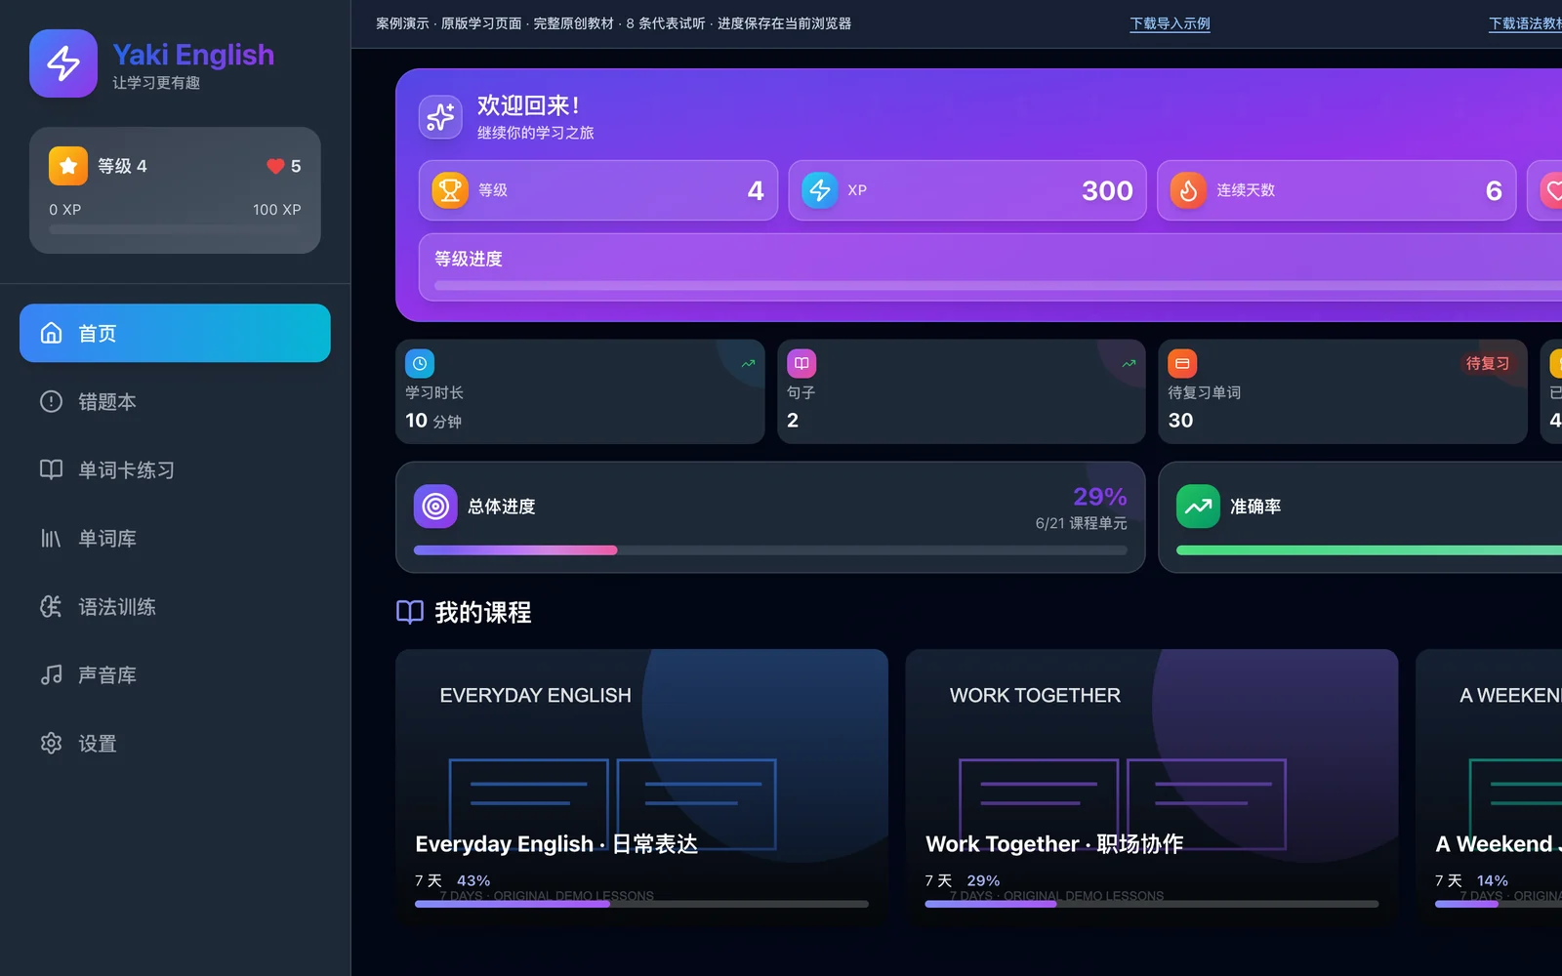This screenshot has width=1562, height=976.
Task: Open 单词卡练习 in the sidebar
Action: (x=175, y=469)
